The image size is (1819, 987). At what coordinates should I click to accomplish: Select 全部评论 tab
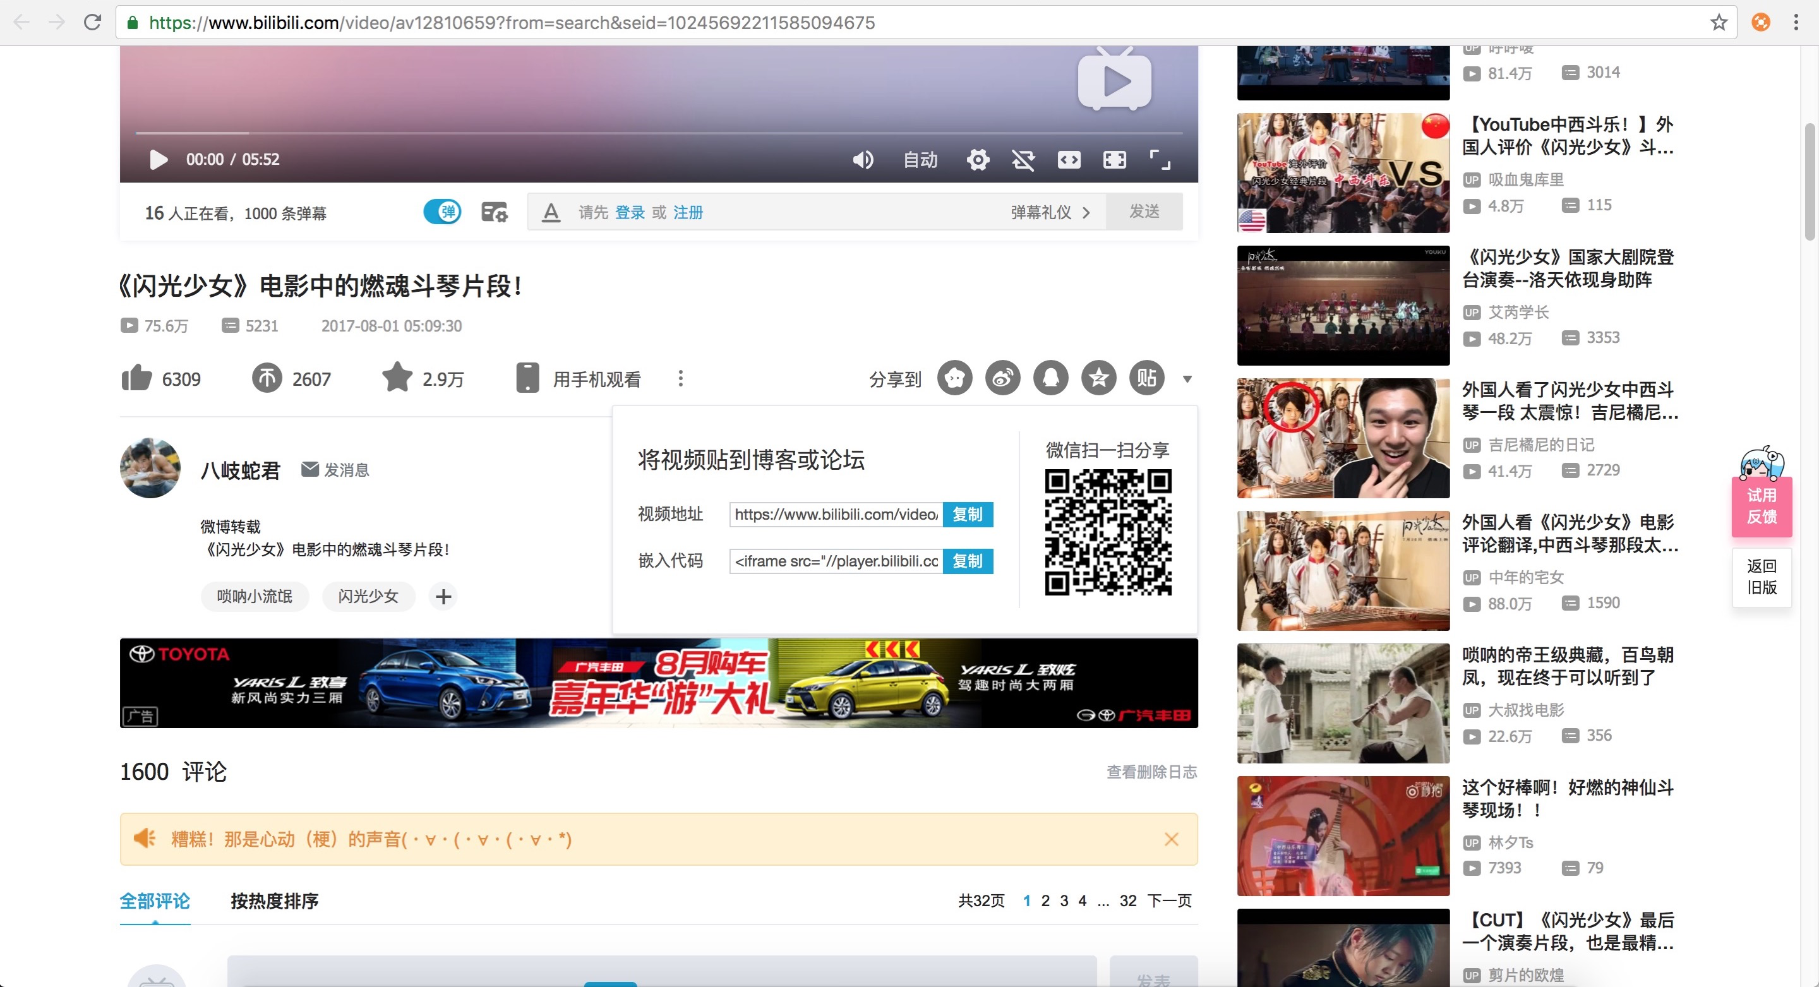click(x=155, y=901)
